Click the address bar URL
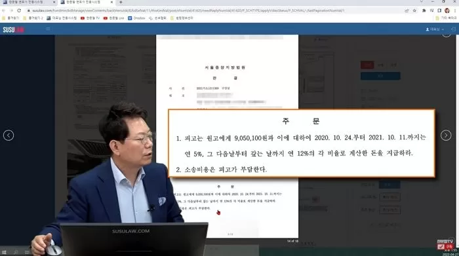The width and height of the screenshot is (459, 256). pos(188,10)
